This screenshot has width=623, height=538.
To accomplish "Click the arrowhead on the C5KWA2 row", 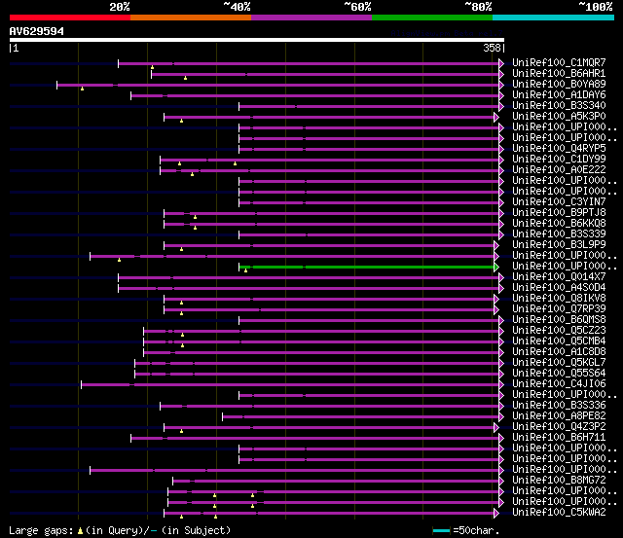I will pyautogui.click(x=496, y=513).
